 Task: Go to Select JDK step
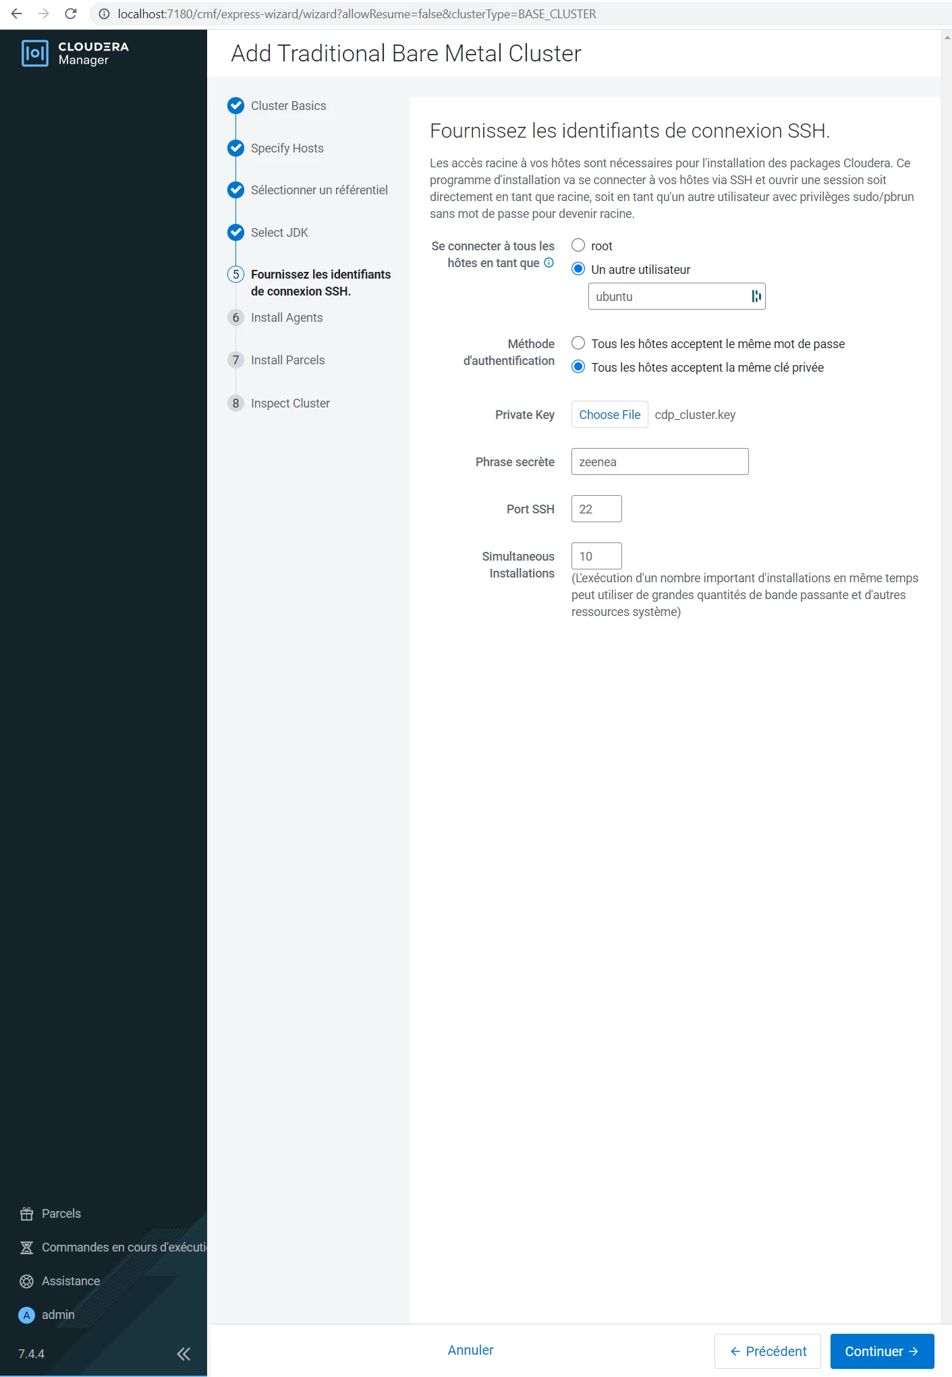[279, 233]
